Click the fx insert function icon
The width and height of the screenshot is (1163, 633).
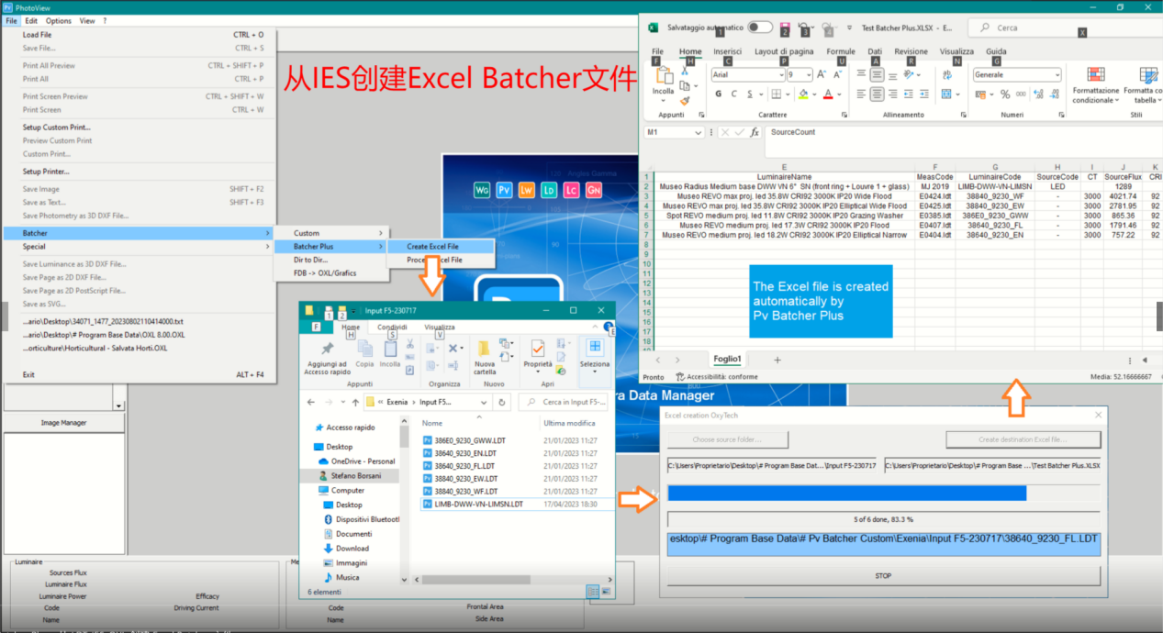point(755,132)
